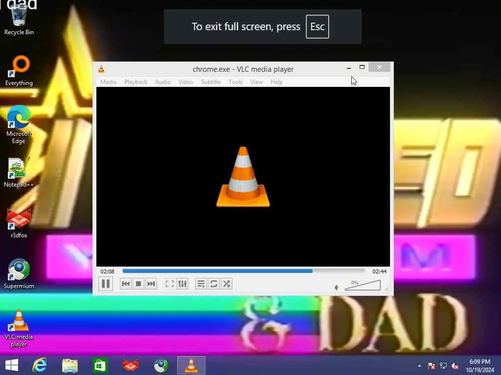The width and height of the screenshot is (501, 375).
Task: Switch to VLC taskbar button
Action: click(191, 365)
